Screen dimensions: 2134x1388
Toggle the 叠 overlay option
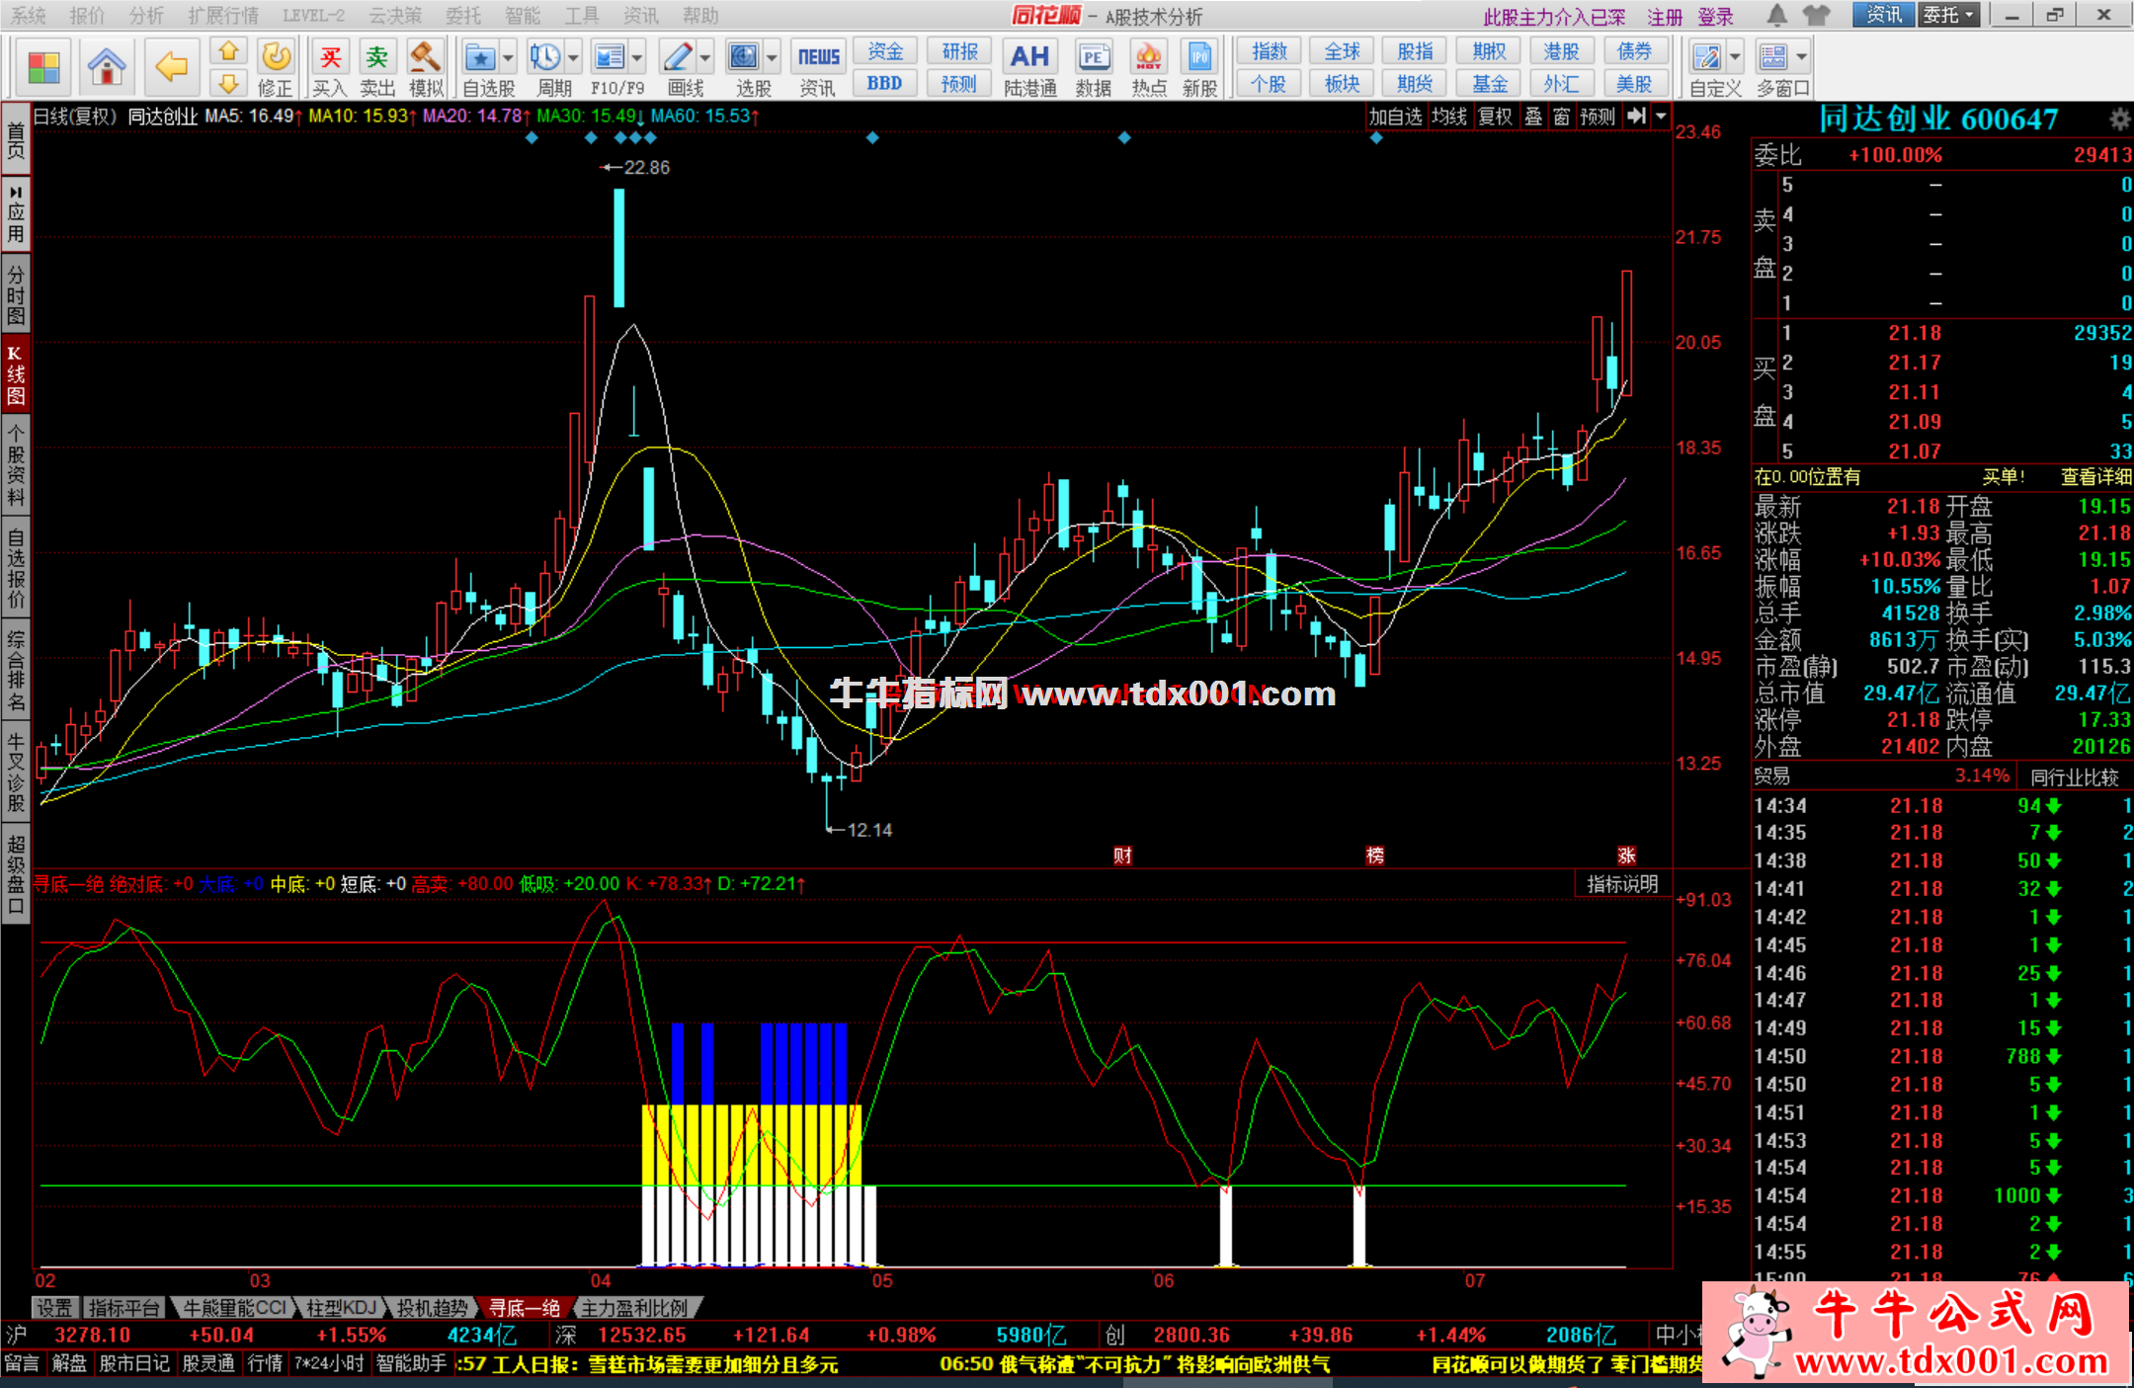point(1532,117)
